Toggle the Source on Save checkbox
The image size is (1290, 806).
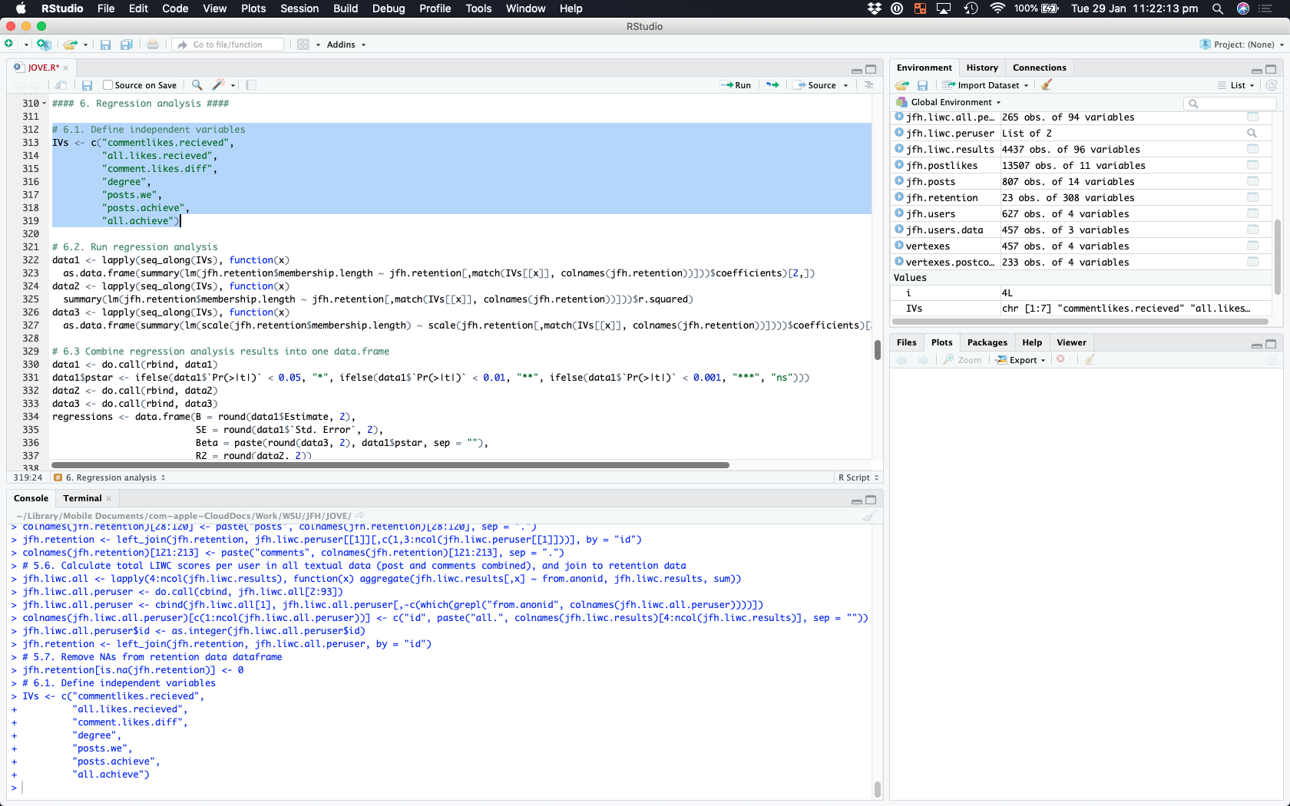click(x=108, y=85)
